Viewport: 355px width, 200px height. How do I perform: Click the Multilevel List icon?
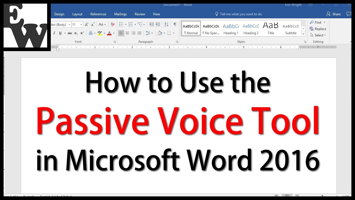140,24
